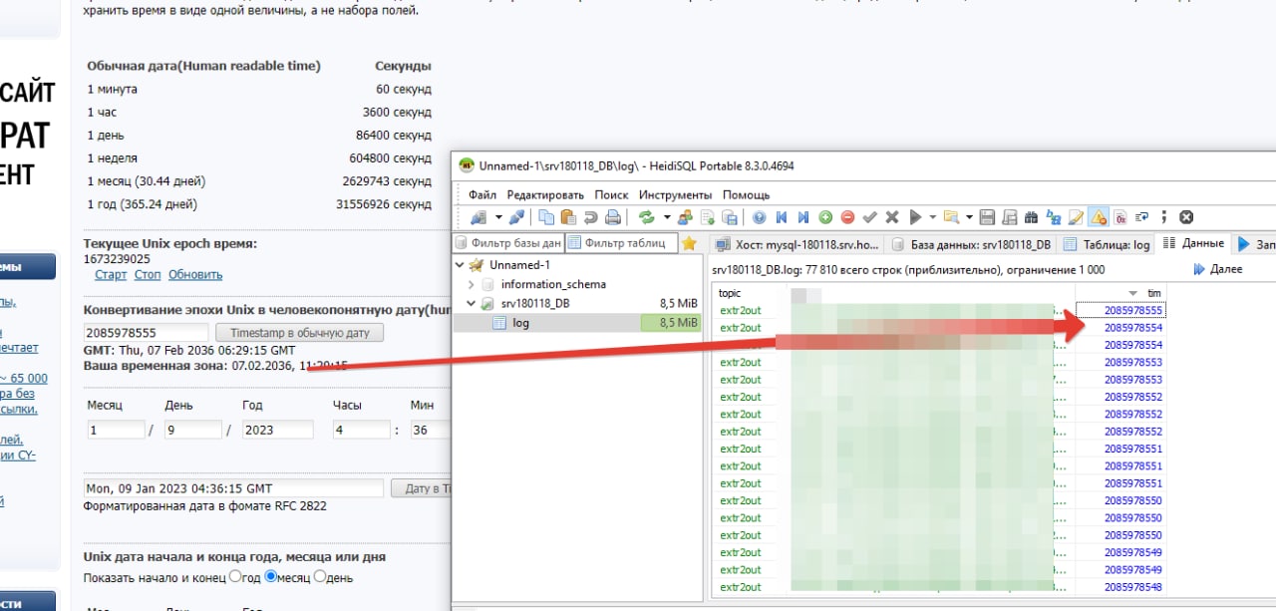This screenshot has width=1276, height=611.
Task: Open dropdown arrow next to Refresh icon
Action: point(667,216)
